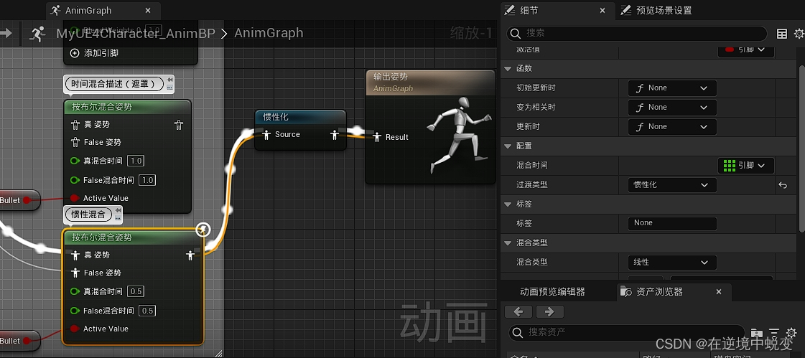This screenshot has width=805, height=358.
Task: Click the running figure icon in the breadcrumb
Action: pyautogui.click(x=37, y=34)
